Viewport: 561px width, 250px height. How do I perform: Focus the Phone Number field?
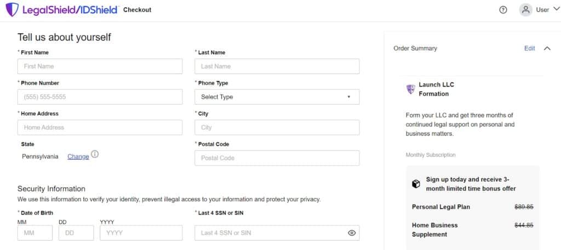click(100, 96)
